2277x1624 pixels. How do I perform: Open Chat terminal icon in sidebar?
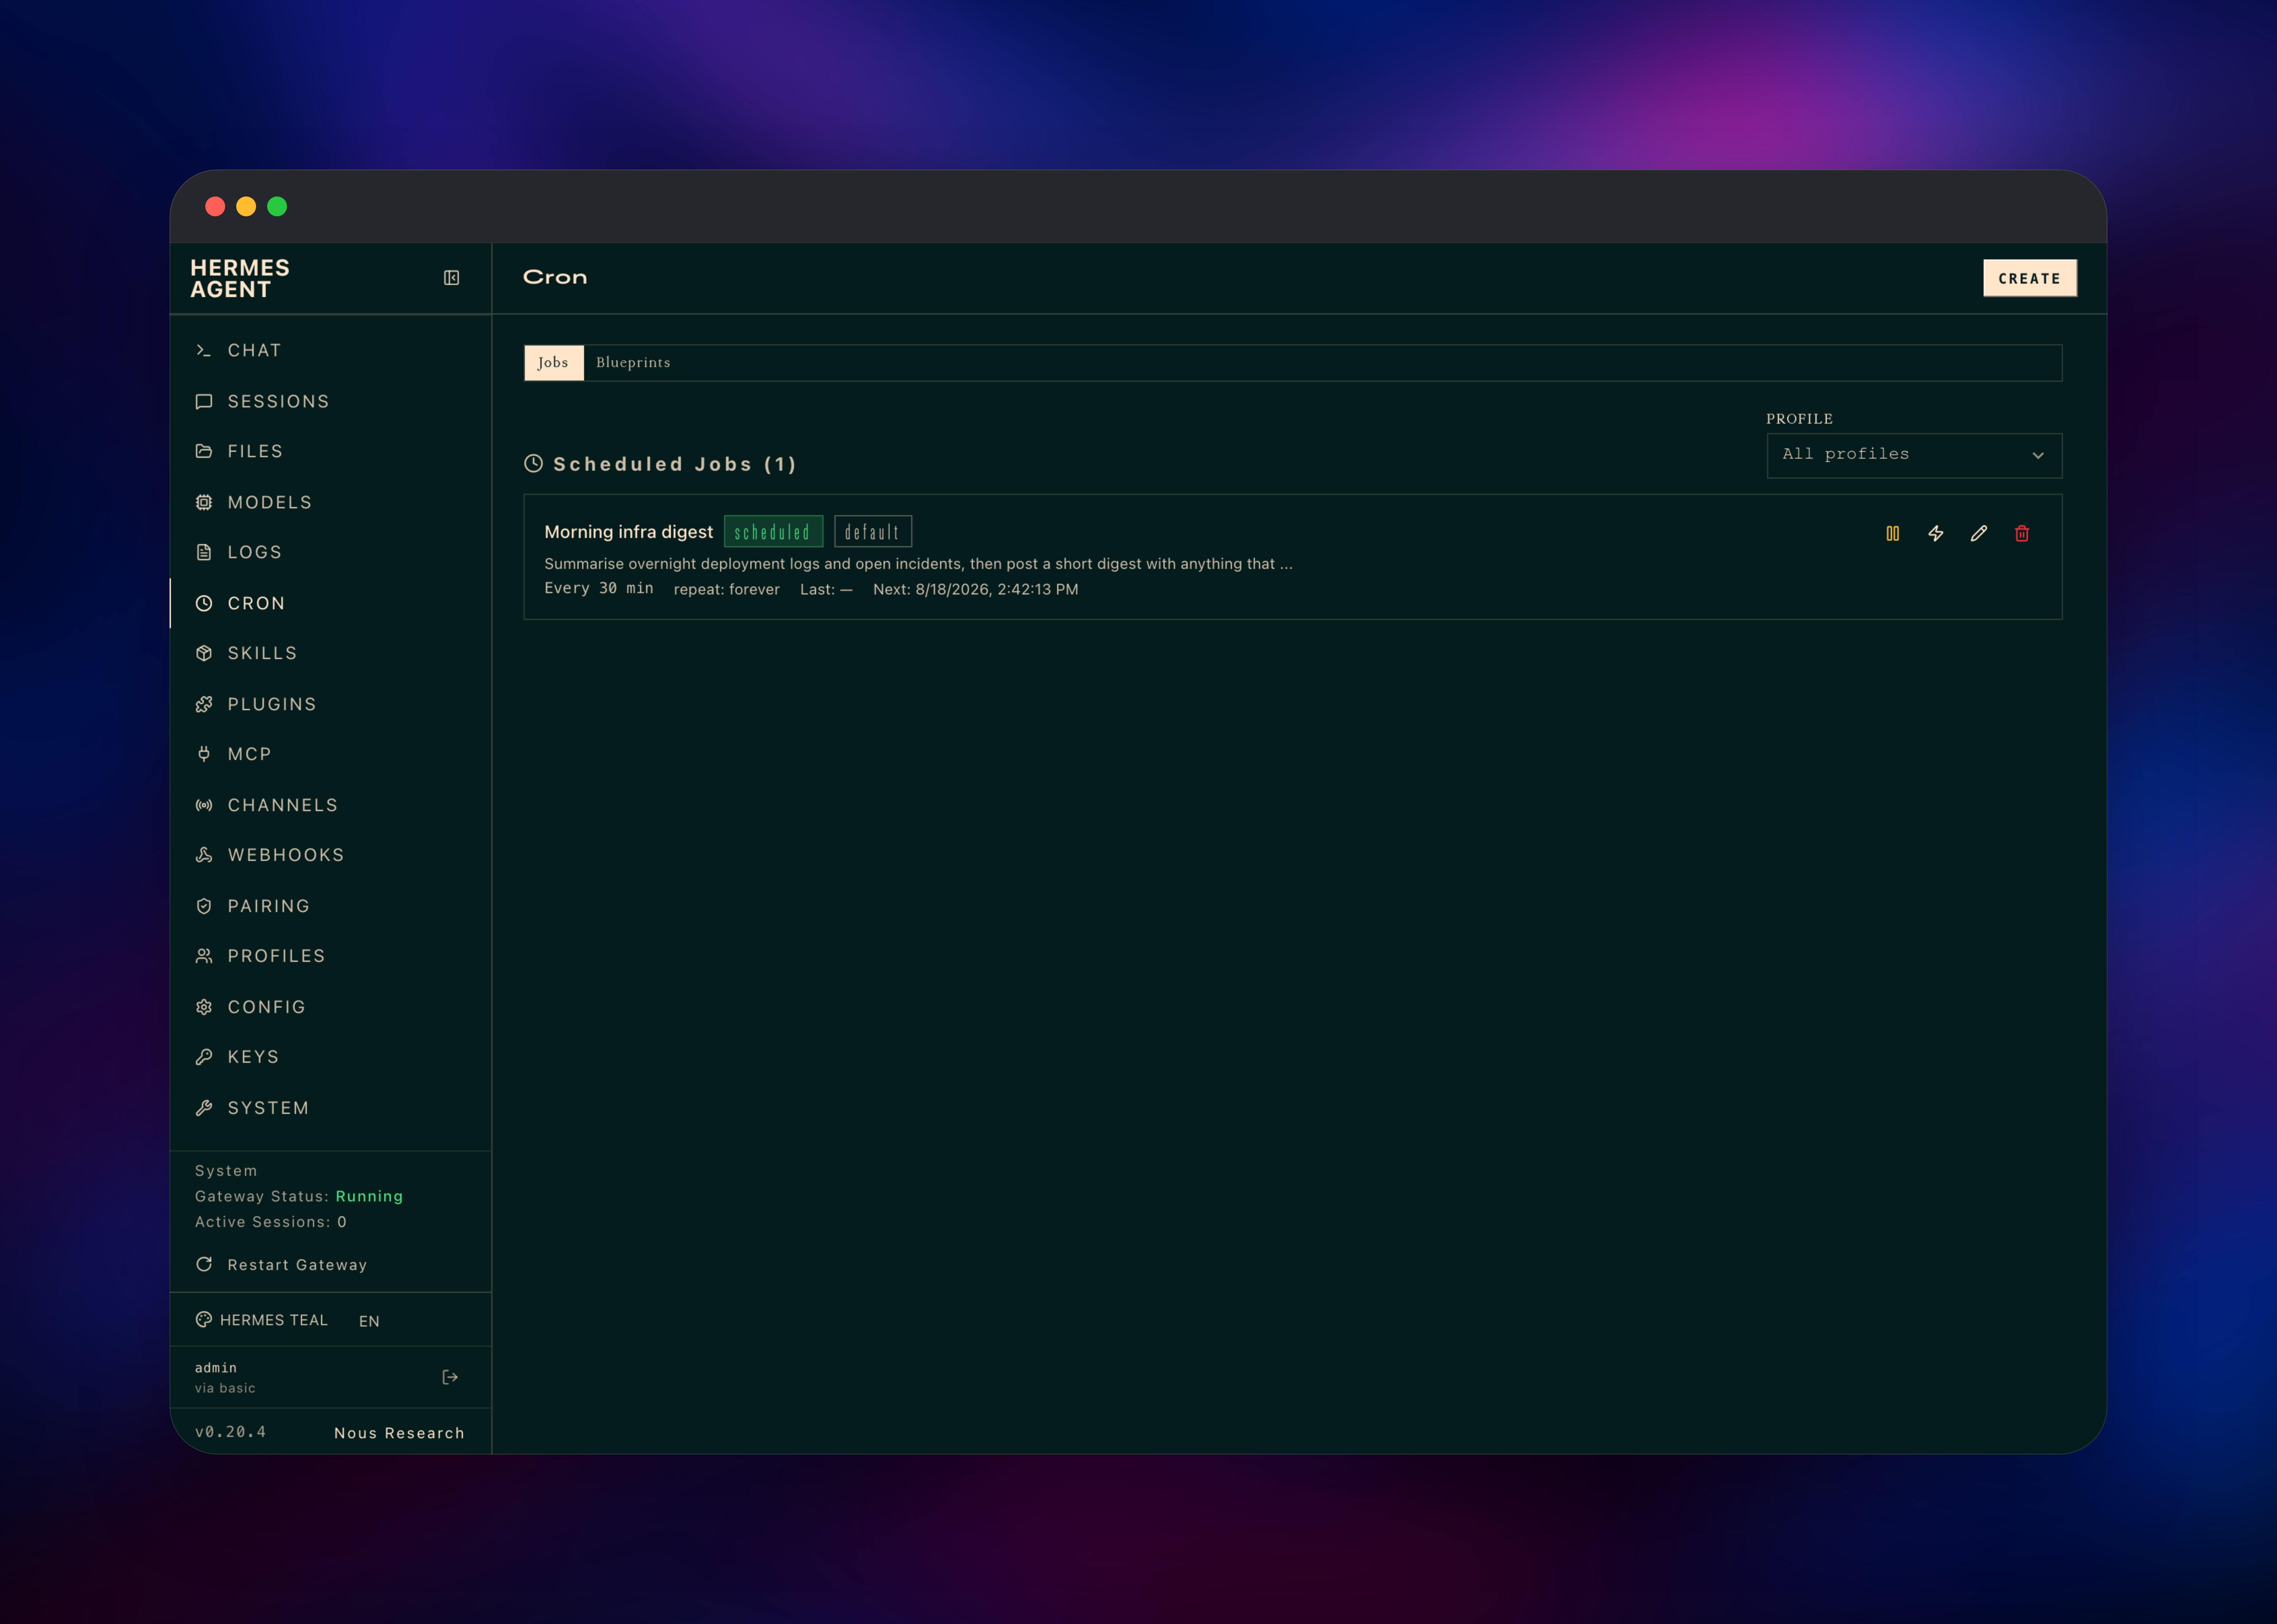(x=204, y=351)
